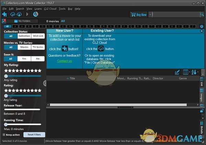
Task: Open the alphabet bar settings gear icon
Action: [x=202, y=26]
